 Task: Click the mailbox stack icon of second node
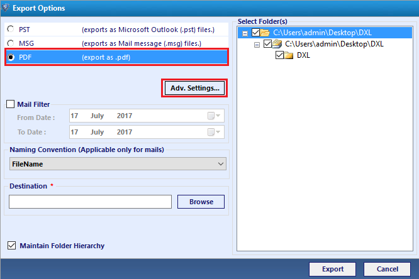[277, 44]
